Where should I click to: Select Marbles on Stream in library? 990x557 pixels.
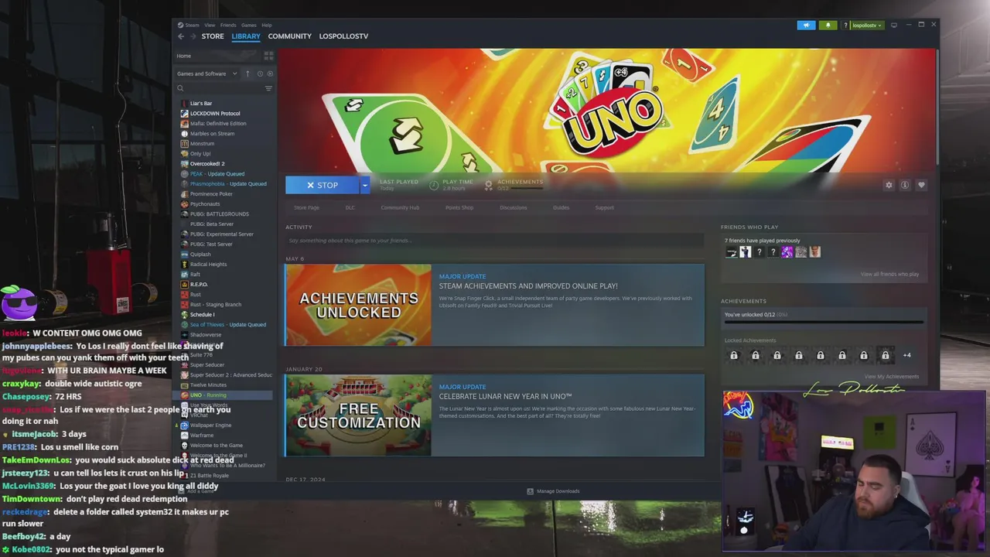pos(212,133)
